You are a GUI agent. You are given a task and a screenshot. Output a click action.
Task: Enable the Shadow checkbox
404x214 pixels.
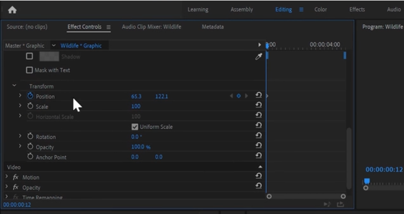tap(30, 56)
